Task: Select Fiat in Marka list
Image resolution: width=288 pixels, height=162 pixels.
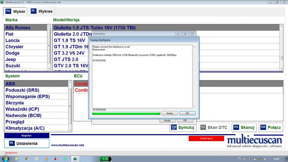Action: (x=26, y=34)
